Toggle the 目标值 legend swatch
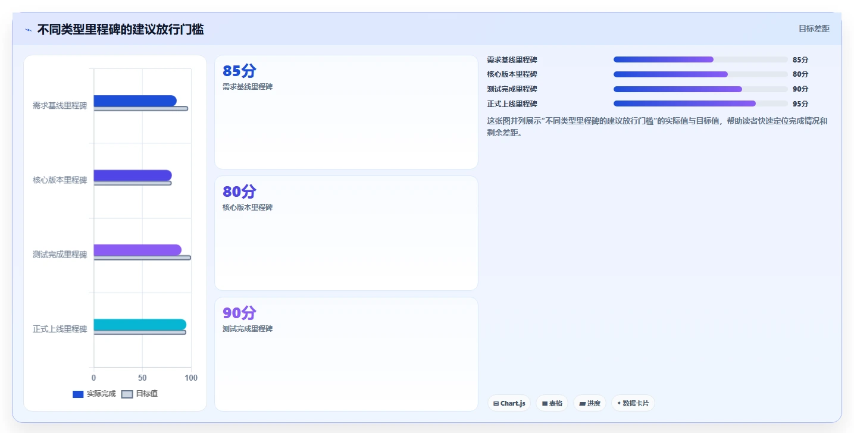Viewport: 854px width, 433px height. coord(127,394)
